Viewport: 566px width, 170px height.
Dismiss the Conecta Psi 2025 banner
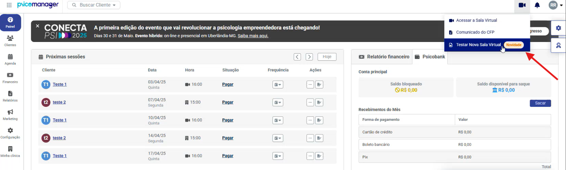(x=37, y=26)
